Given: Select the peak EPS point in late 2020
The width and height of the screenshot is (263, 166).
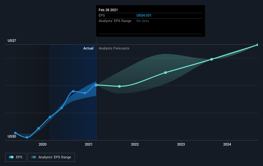Looking at the screenshot, I should tap(73, 91).
